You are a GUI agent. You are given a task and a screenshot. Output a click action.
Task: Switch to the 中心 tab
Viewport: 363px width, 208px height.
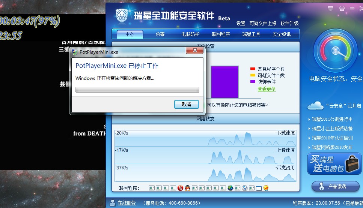[130, 34]
